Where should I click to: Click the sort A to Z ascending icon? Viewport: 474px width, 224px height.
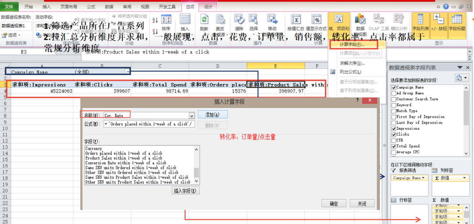pyautogui.click(x=155, y=20)
